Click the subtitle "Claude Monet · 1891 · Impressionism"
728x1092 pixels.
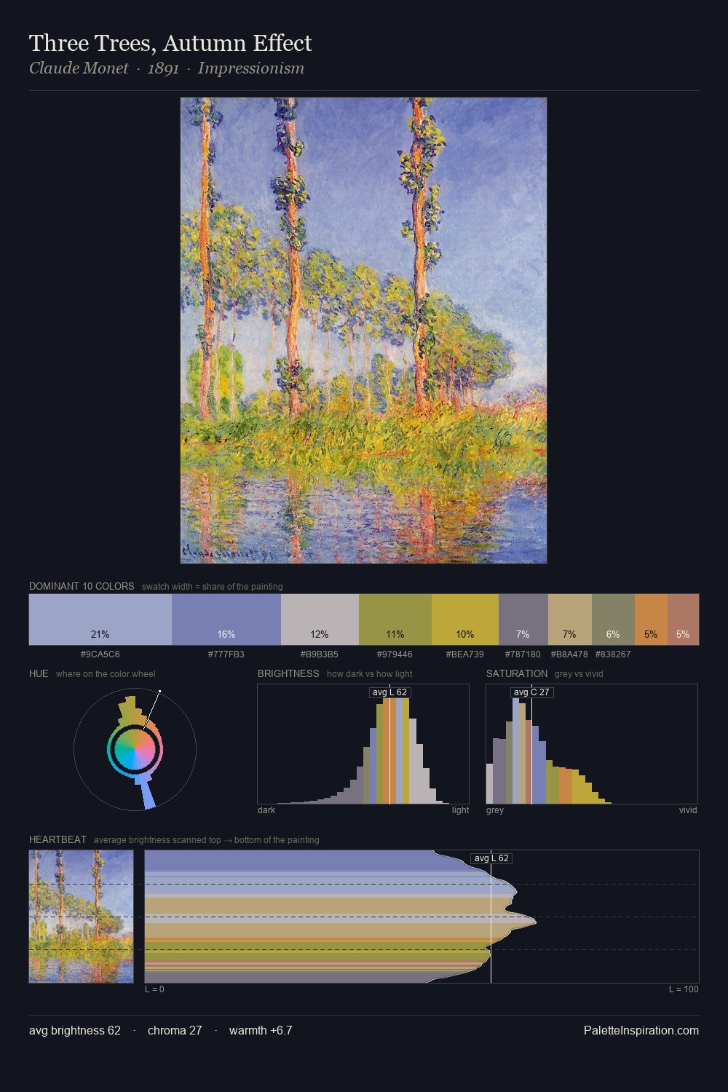(167, 68)
